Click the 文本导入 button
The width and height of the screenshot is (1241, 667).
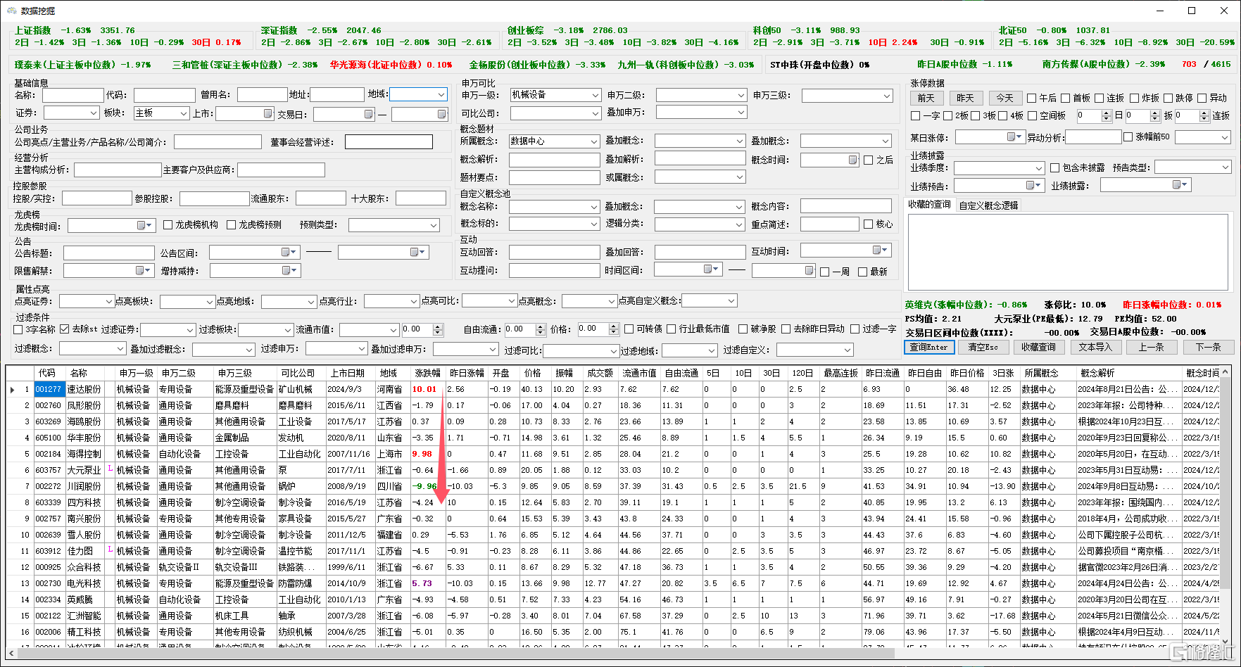[1095, 347]
